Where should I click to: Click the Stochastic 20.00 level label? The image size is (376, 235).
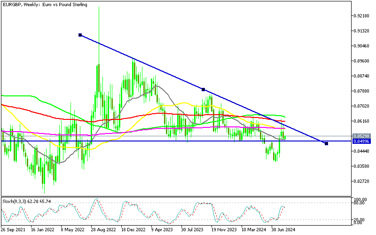(x=361, y=219)
